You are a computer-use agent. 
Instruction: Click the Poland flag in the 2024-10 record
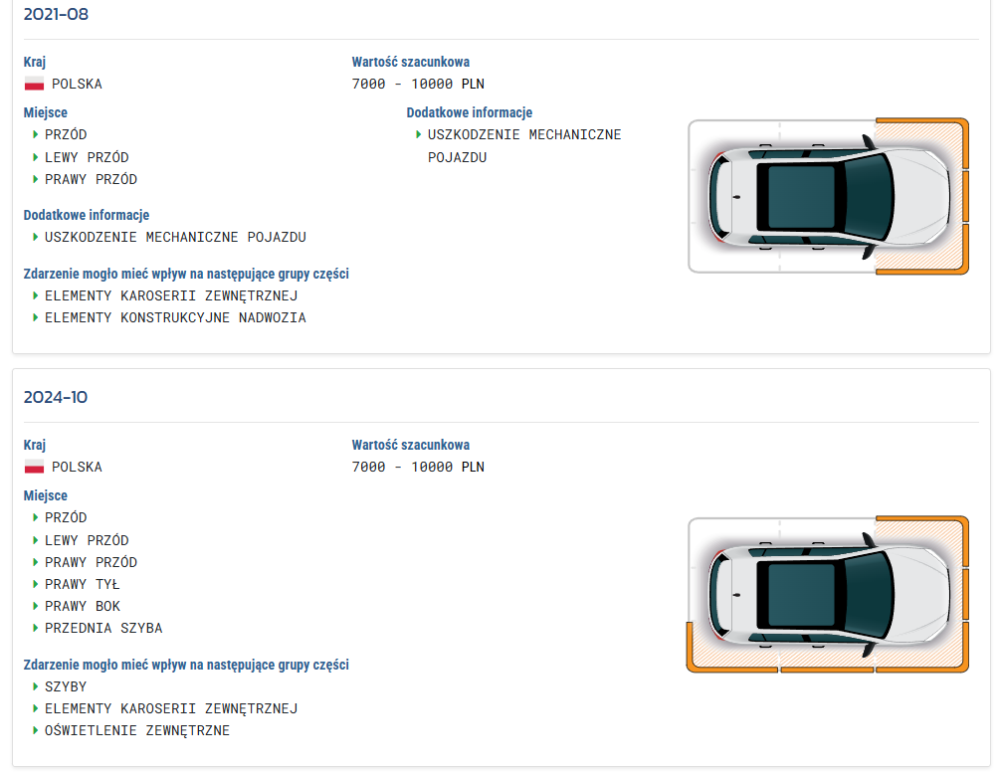click(x=34, y=468)
